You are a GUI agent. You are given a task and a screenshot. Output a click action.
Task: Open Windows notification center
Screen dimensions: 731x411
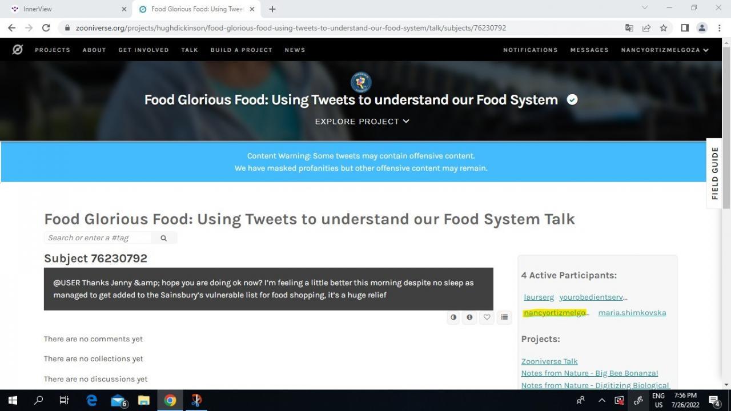[714, 400]
